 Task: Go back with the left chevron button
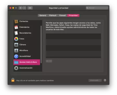point(21,8)
